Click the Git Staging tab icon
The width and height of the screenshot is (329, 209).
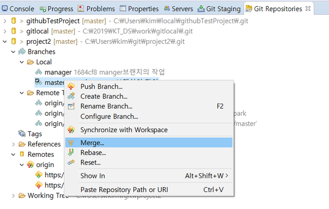tap(201, 9)
